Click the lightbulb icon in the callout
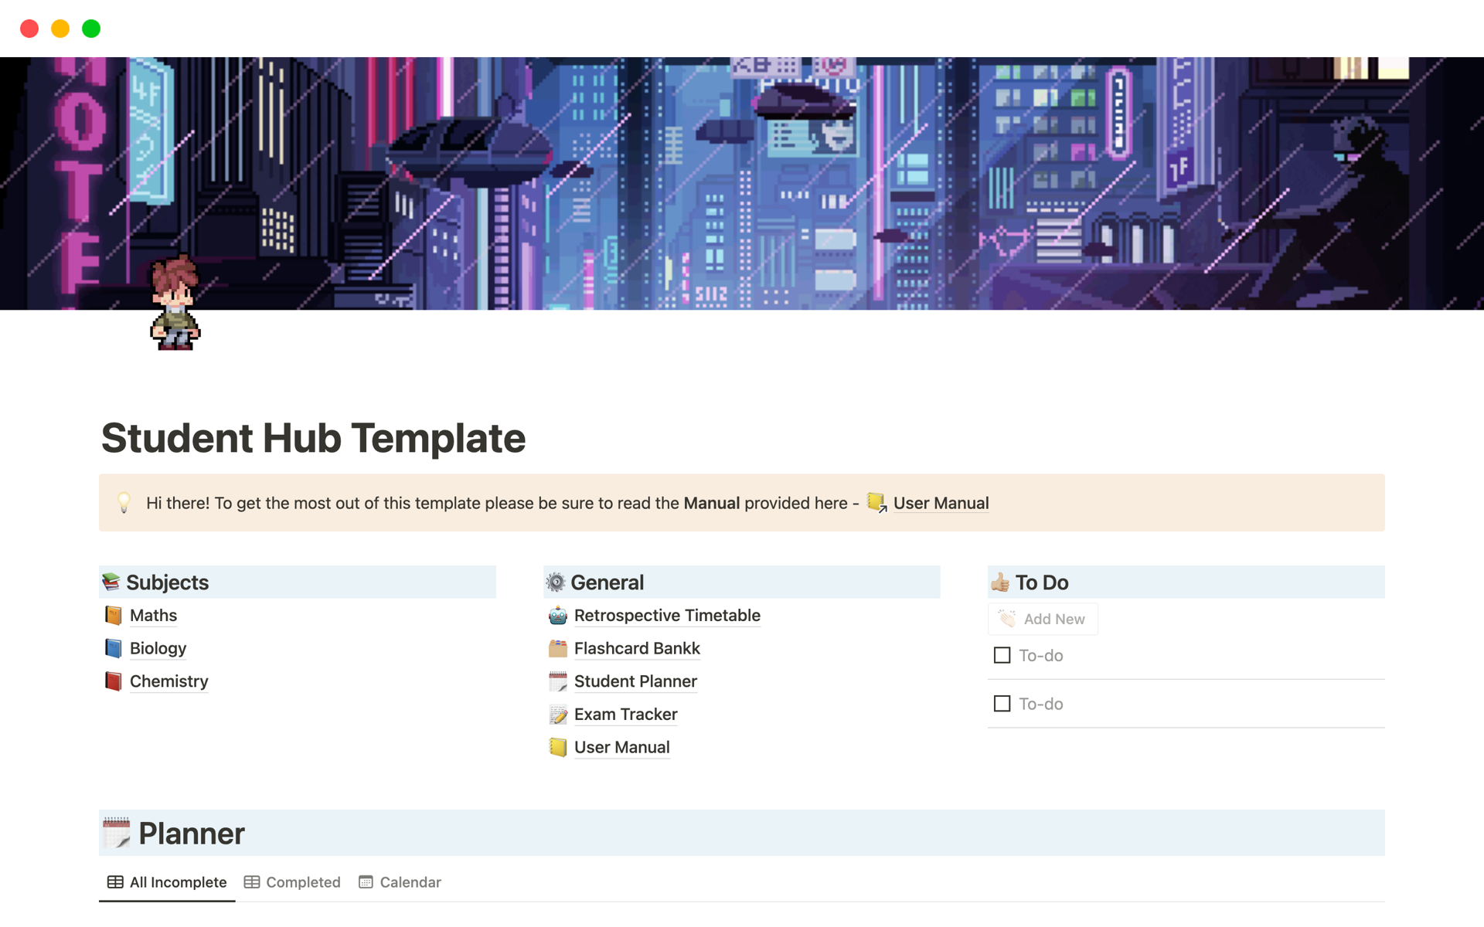 coord(124,503)
